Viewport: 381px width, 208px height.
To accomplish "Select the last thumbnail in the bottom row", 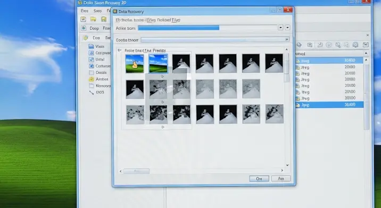I will point(275,114).
